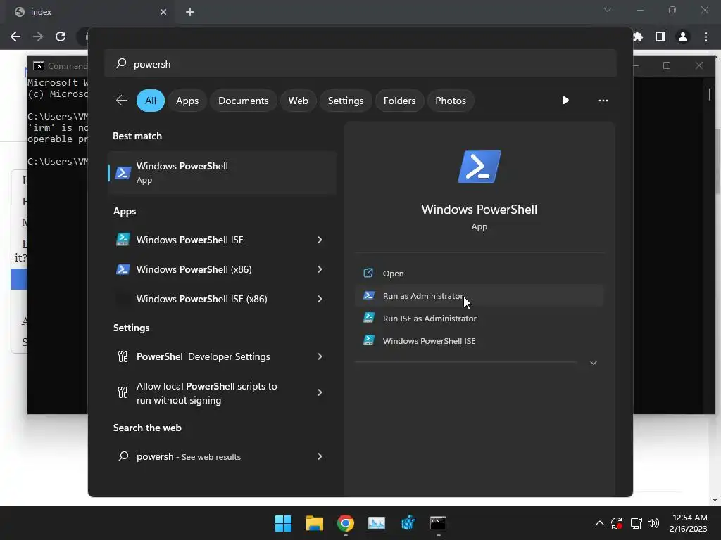721x540 pixels.
Task: Select the Web filter tab
Action: click(x=298, y=100)
